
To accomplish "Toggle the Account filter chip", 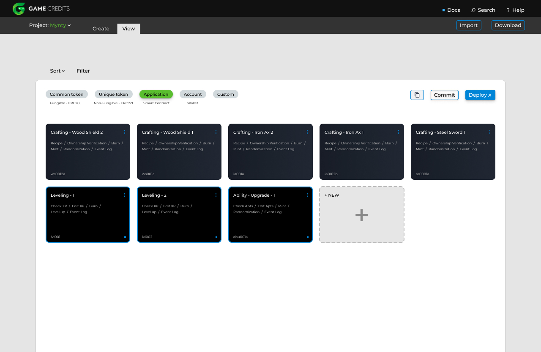I will 193,94.
